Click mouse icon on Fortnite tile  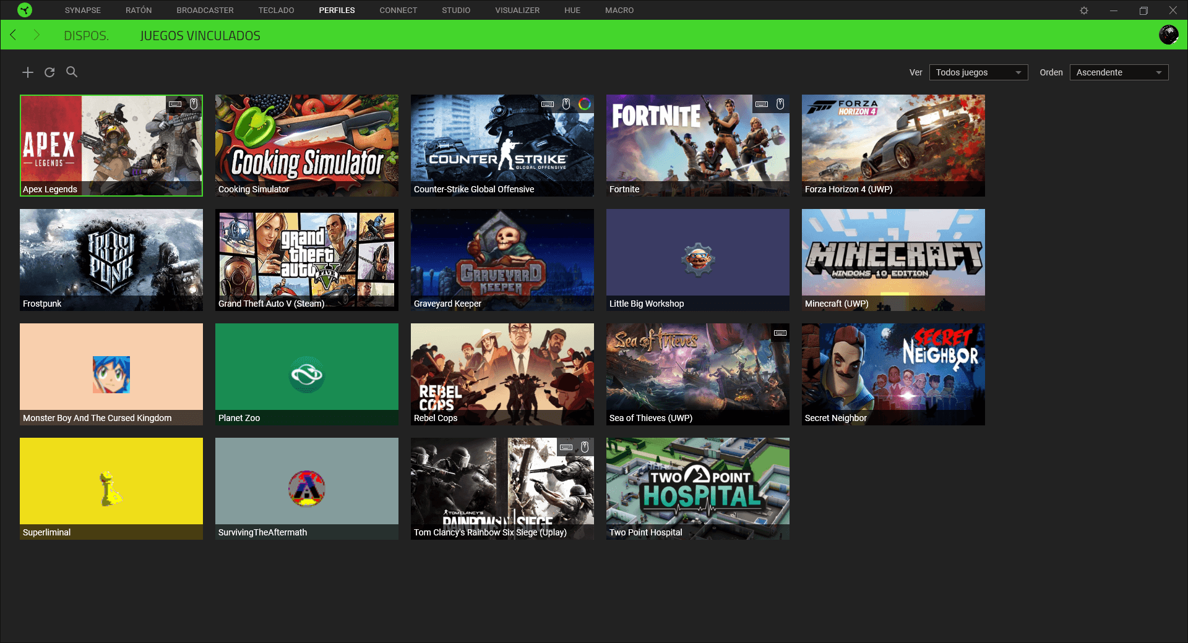point(780,103)
